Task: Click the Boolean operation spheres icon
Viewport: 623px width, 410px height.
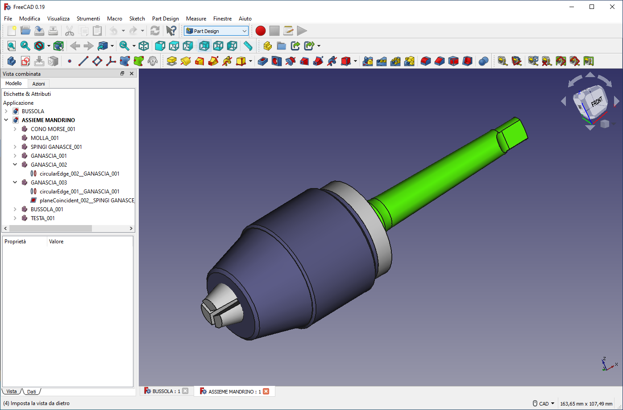Action: pyautogui.click(x=483, y=61)
